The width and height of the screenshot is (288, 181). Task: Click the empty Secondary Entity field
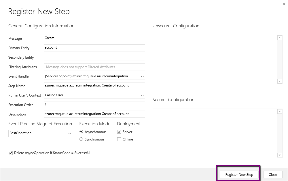94,57
